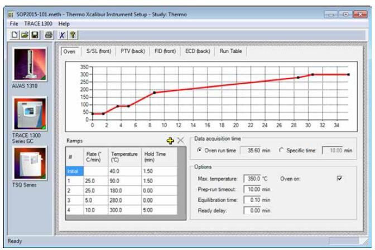Open the FID (front) tab

pyautogui.click(x=165, y=51)
